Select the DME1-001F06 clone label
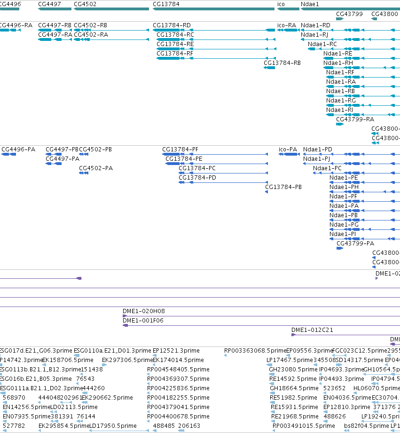The height and width of the screenshot is (433, 400). [x=143, y=320]
